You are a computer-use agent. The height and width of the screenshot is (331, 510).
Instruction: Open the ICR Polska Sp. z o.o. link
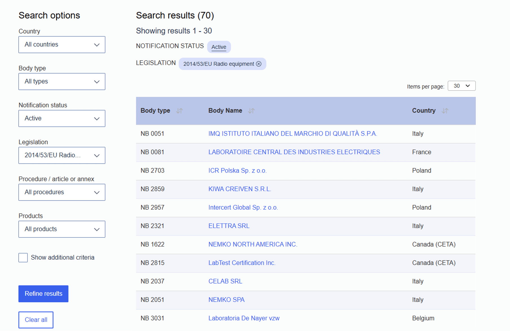237,171
